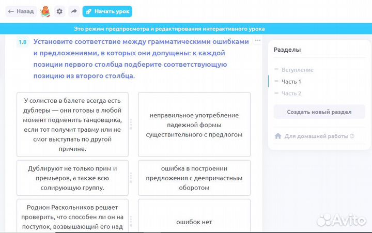The height and width of the screenshot is (233, 372).
Task: Select the ошибок нет card
Action: pyautogui.click(x=194, y=216)
